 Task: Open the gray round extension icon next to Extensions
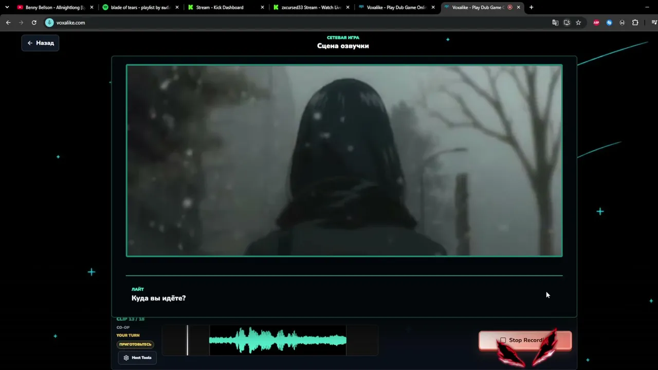(x=622, y=23)
